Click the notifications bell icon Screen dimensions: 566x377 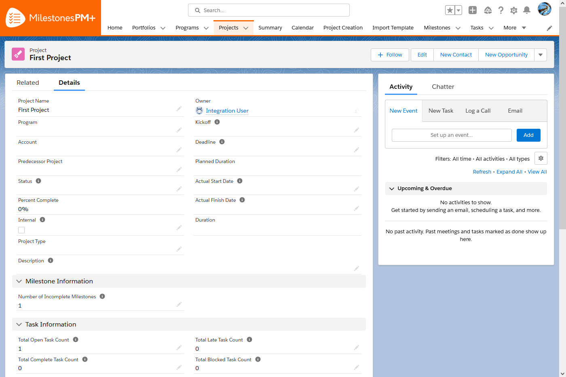tap(527, 10)
